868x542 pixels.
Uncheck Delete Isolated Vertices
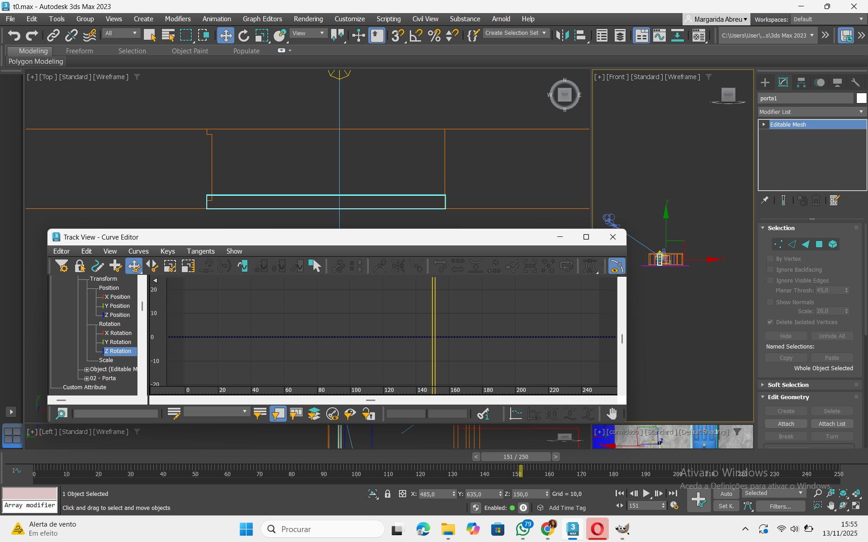tap(770, 322)
